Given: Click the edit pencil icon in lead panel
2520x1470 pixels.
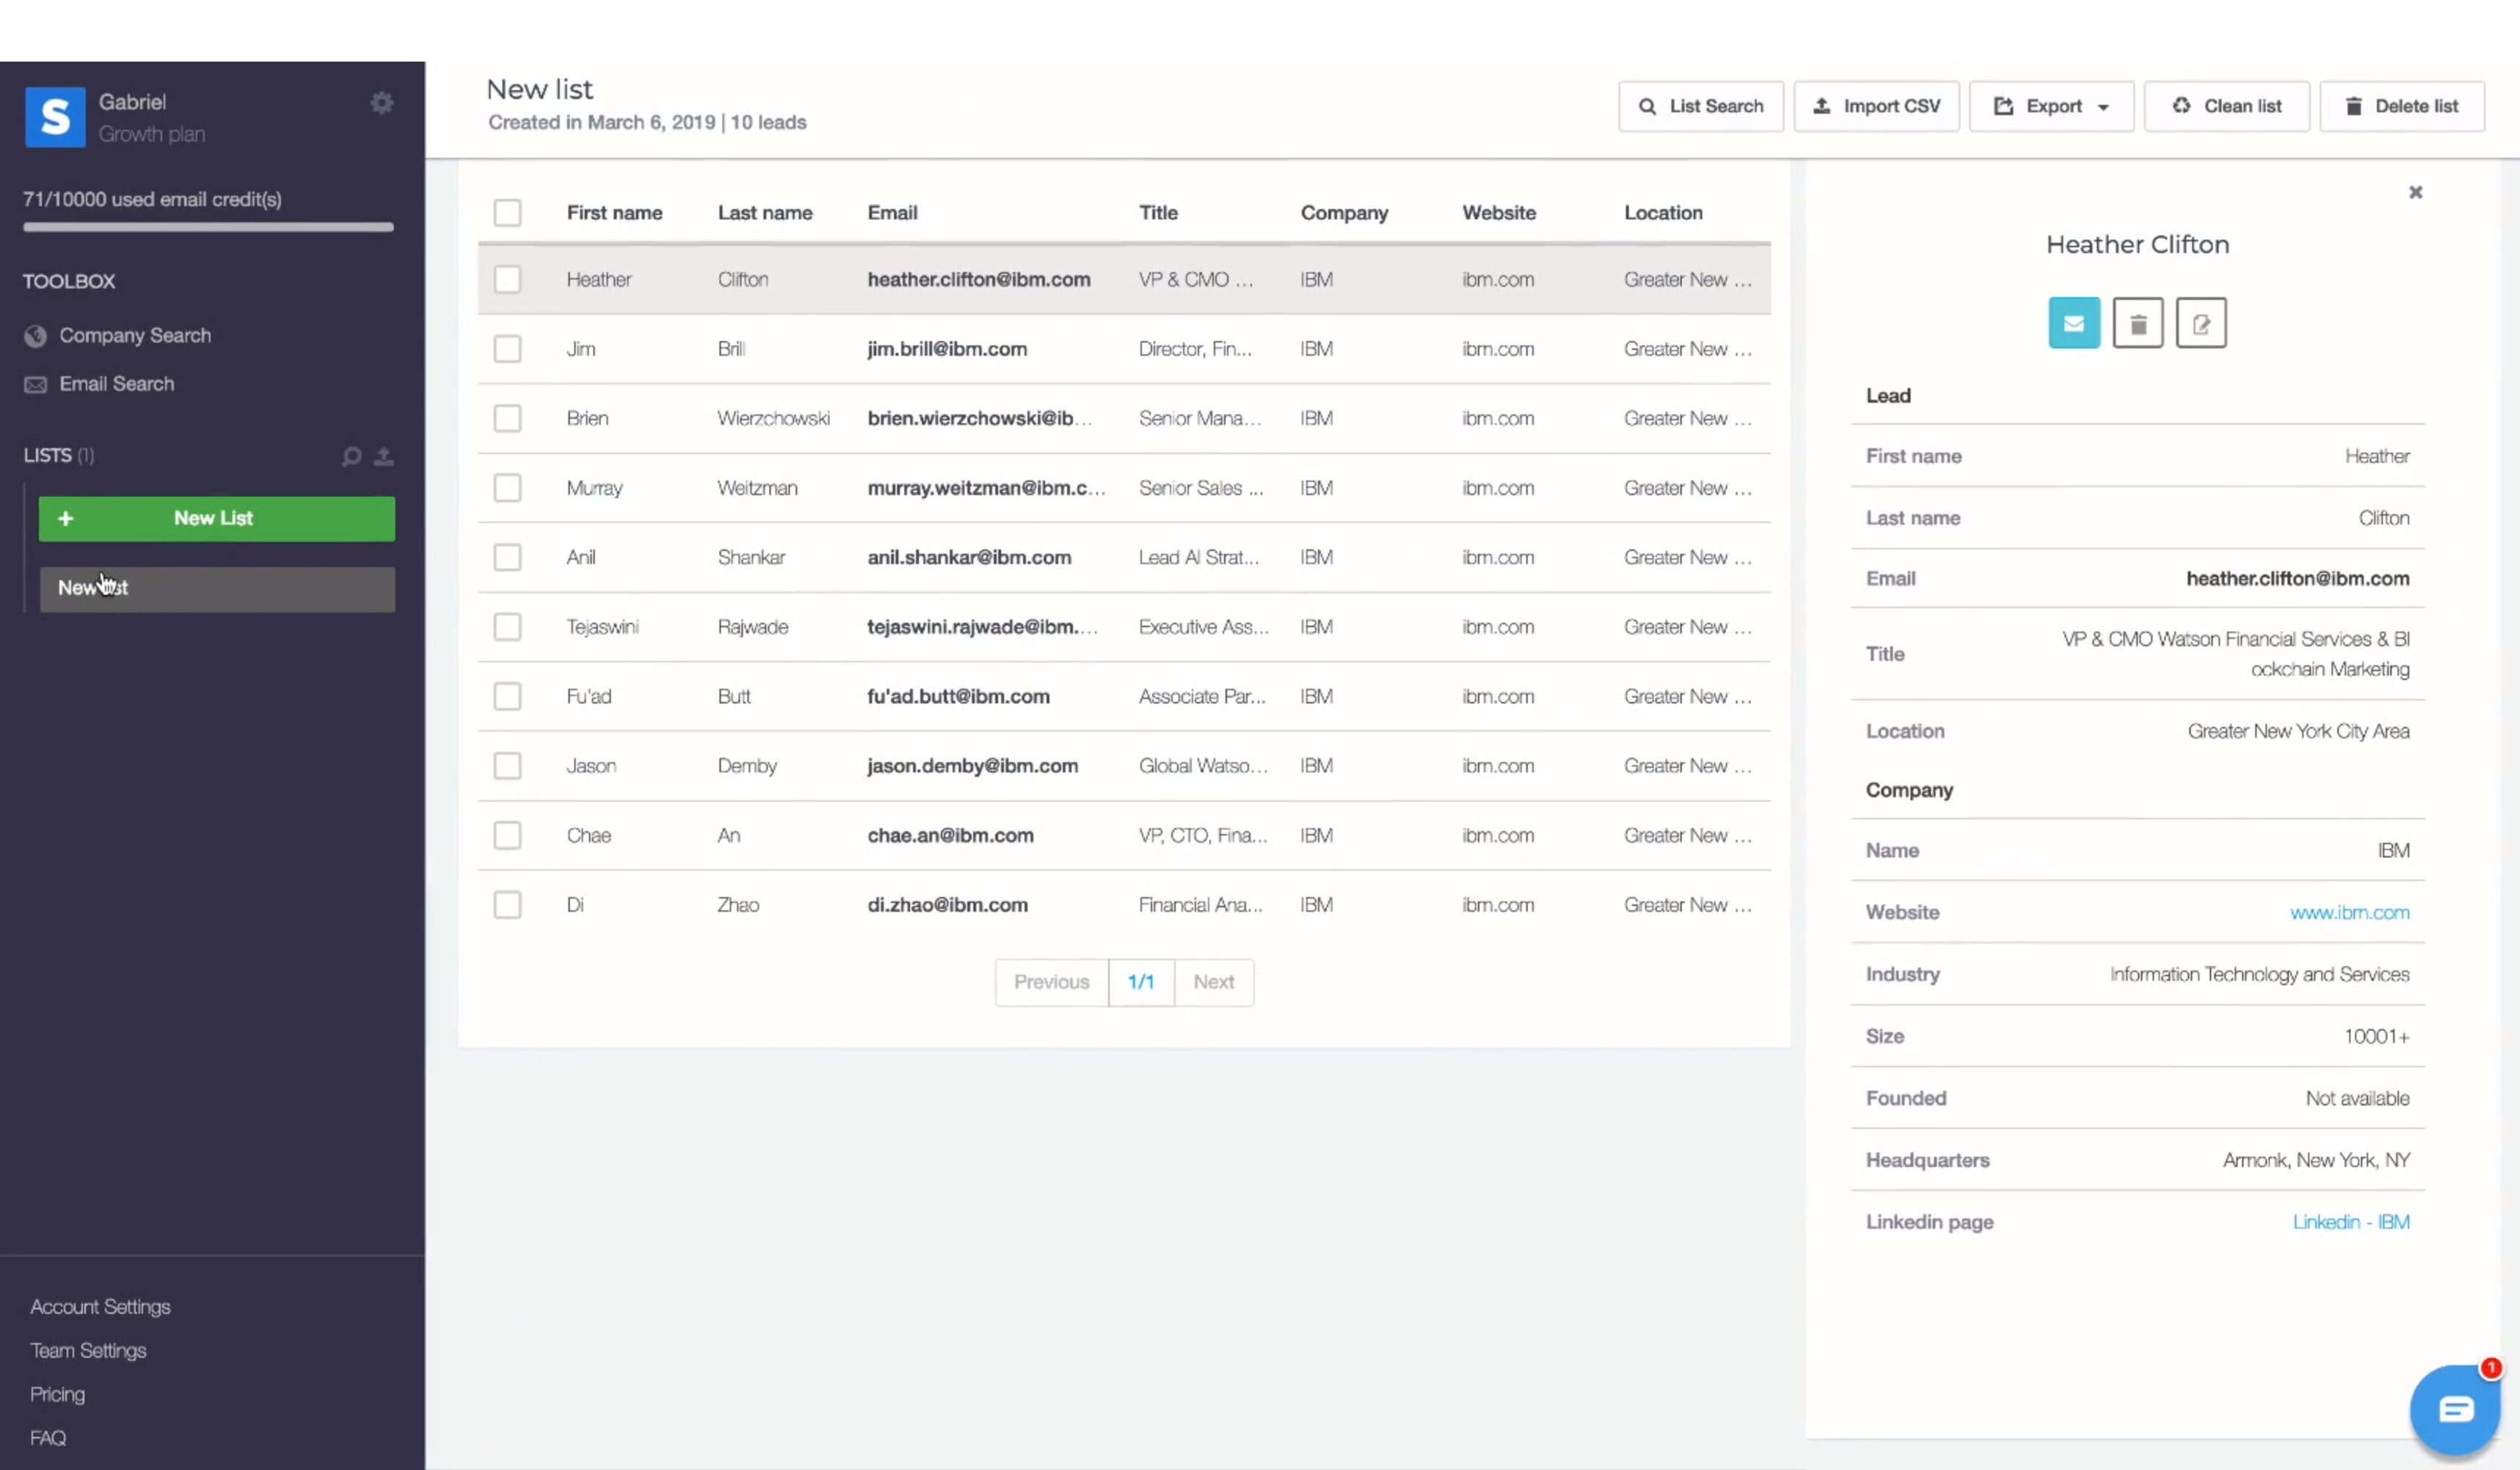Looking at the screenshot, I should pos(2200,323).
